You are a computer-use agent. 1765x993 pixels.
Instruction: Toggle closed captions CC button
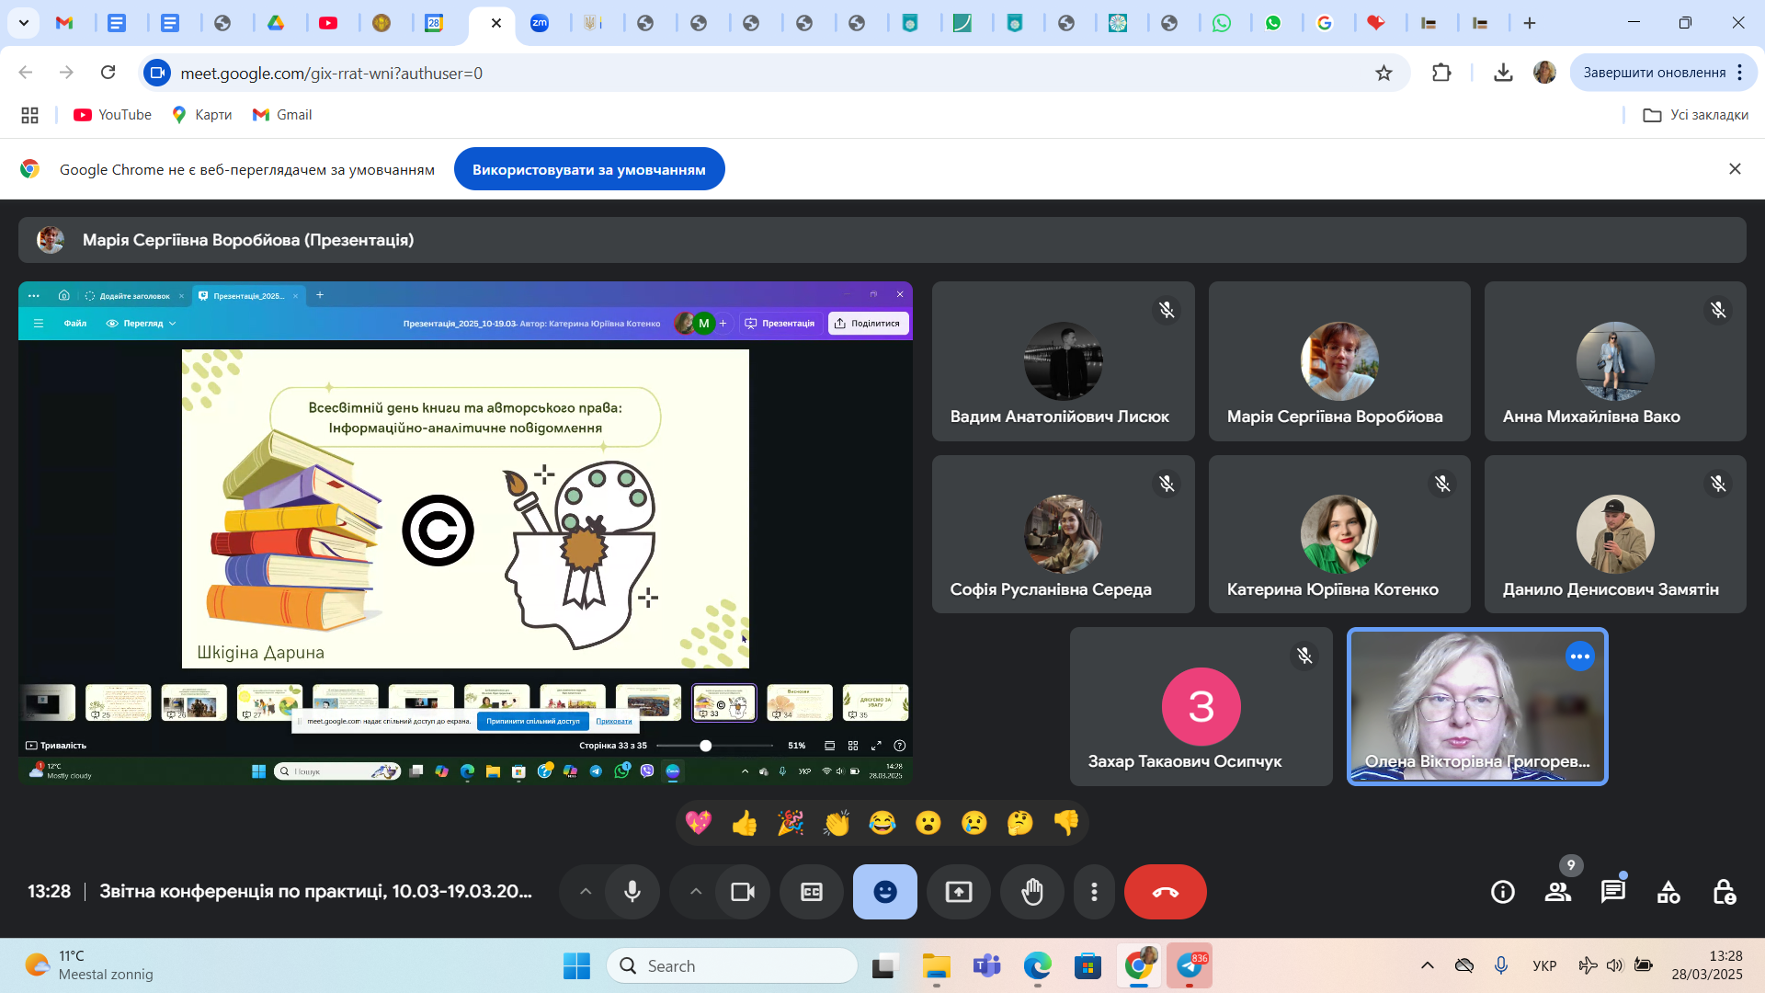[x=812, y=892]
